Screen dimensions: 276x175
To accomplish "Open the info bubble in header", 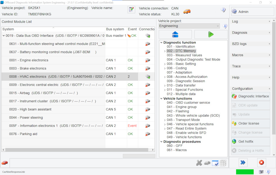I will [223, 10].
